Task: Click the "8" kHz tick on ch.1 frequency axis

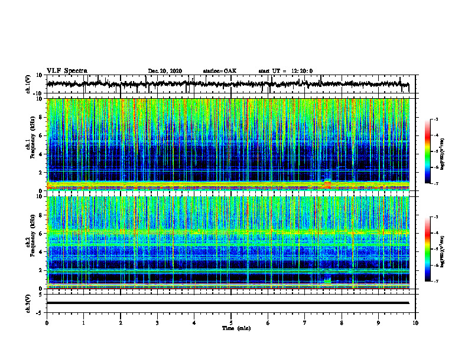Action: coord(41,117)
